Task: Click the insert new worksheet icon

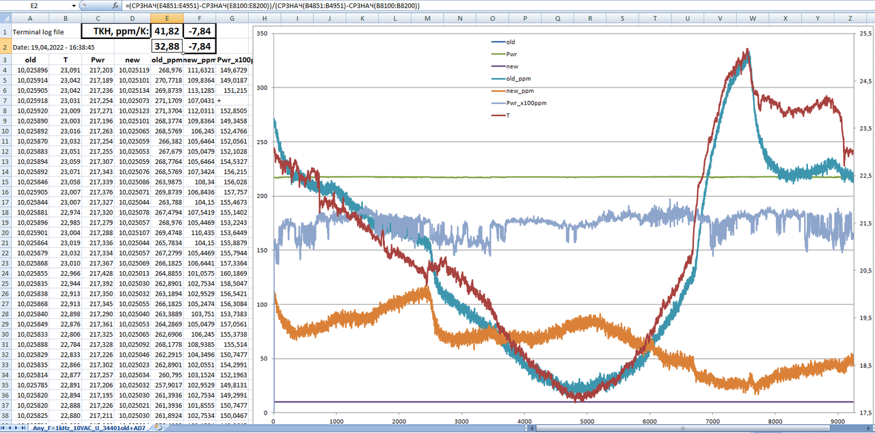Action: click(158, 428)
